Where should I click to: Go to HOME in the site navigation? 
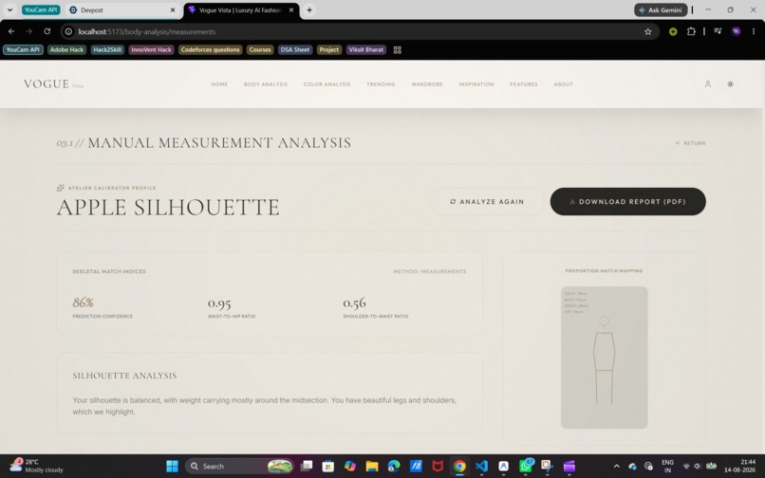pyautogui.click(x=219, y=84)
